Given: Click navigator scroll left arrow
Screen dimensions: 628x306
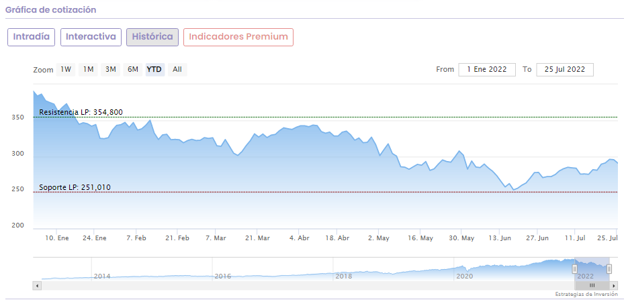Looking at the screenshot, I should pos(37,285).
